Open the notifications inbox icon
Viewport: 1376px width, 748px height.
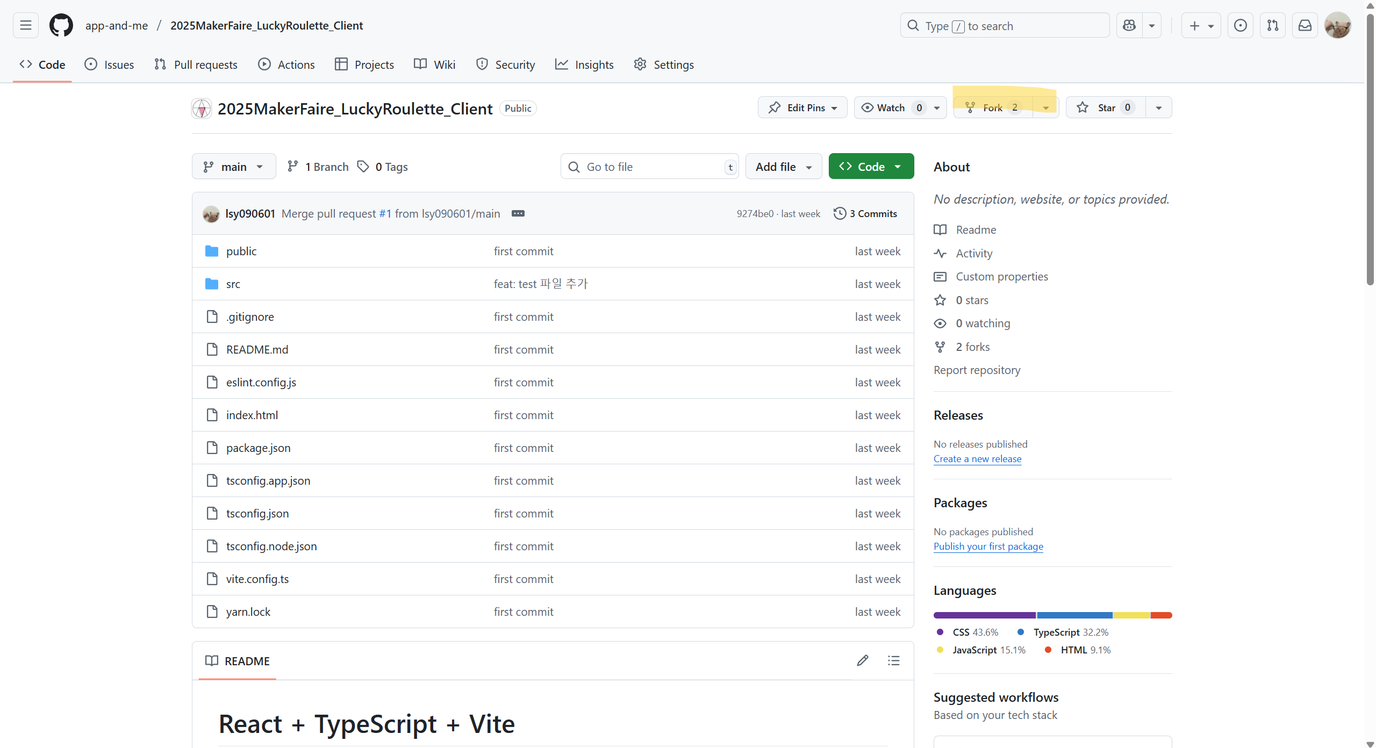coord(1305,25)
